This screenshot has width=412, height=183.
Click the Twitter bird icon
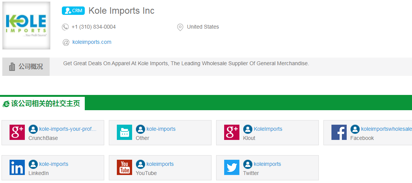pyautogui.click(x=232, y=167)
